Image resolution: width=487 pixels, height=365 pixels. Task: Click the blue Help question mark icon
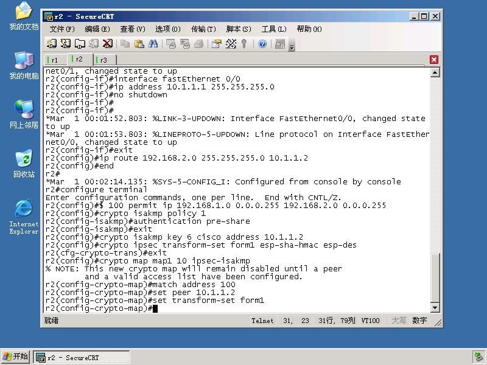click(262, 44)
